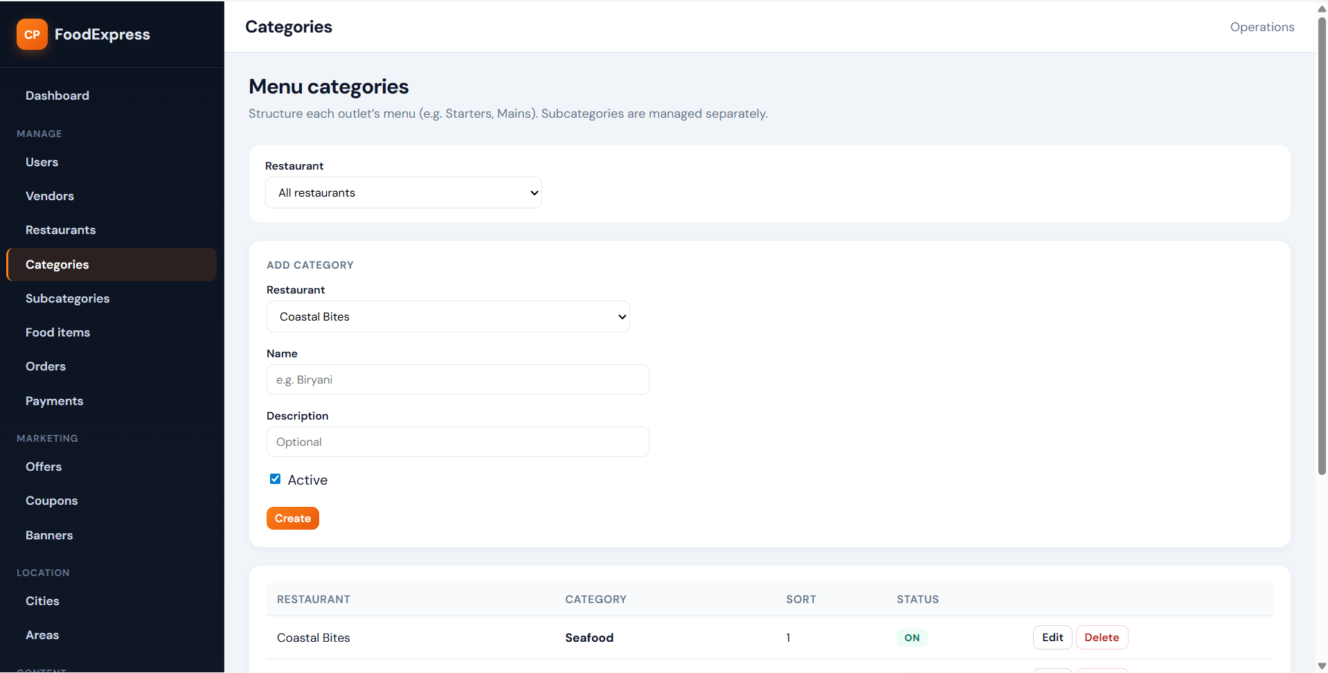Click the Coastal Bites table cell
The height and width of the screenshot is (673, 1328).
tap(314, 638)
